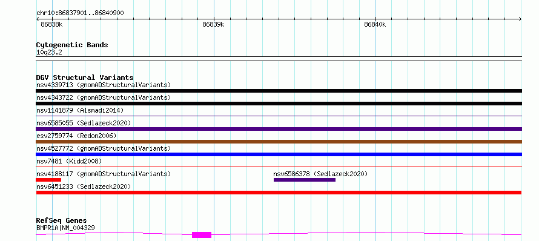
Task: Select the red nsv6451233 variant bar
Action: (279, 193)
